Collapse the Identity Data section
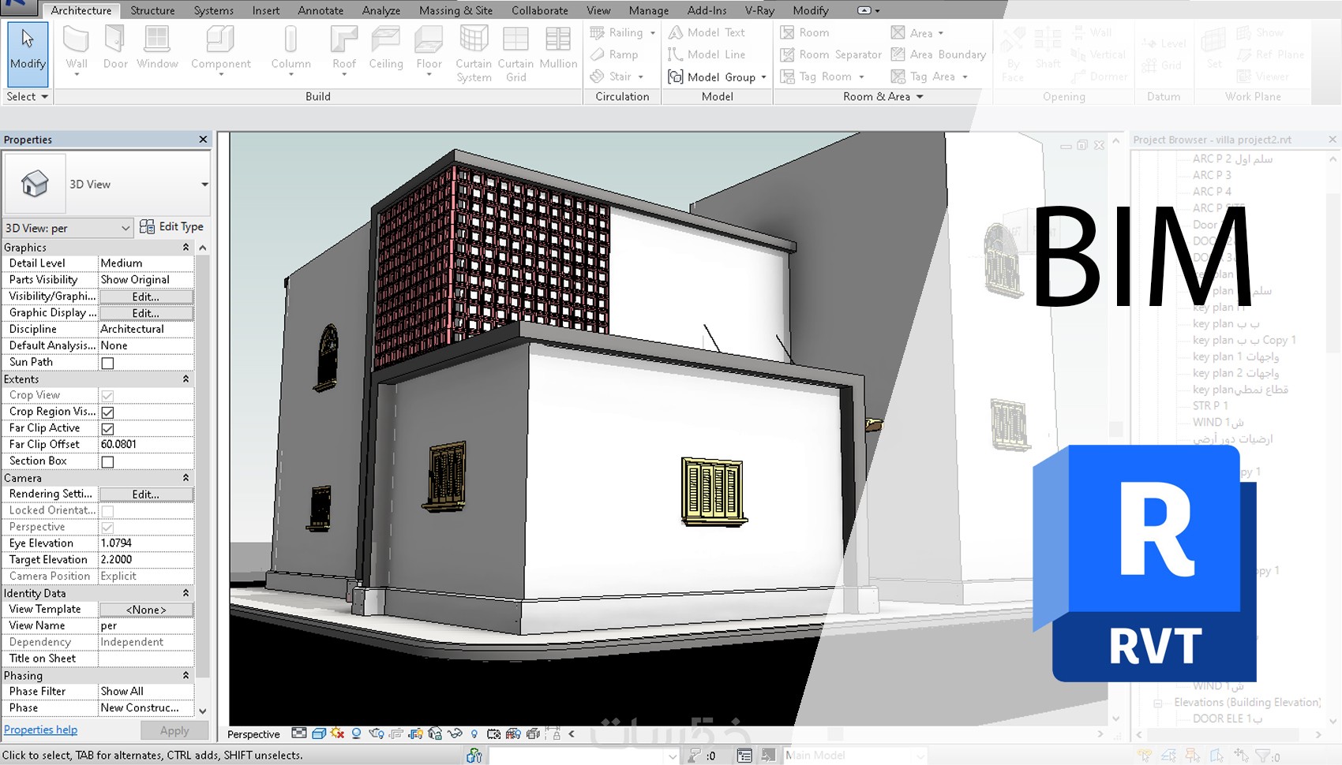This screenshot has width=1342, height=765. coord(186,593)
